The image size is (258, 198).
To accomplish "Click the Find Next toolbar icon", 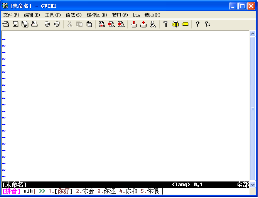I will point(111,24).
